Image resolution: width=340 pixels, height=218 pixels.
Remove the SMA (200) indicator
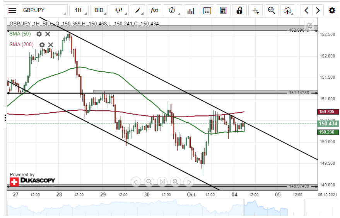[51, 45]
